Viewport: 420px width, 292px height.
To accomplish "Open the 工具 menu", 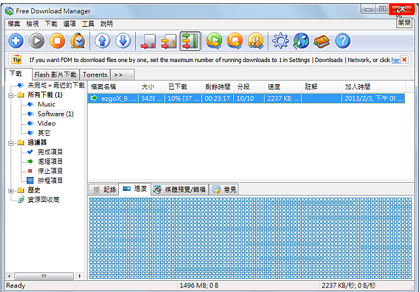I will [x=88, y=24].
